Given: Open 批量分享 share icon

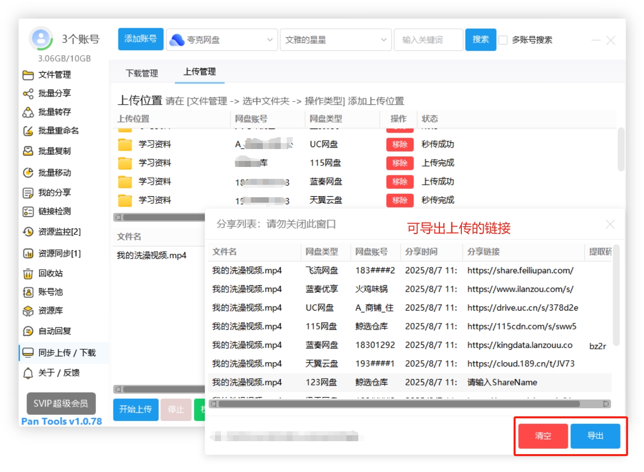Looking at the screenshot, I should click(28, 93).
